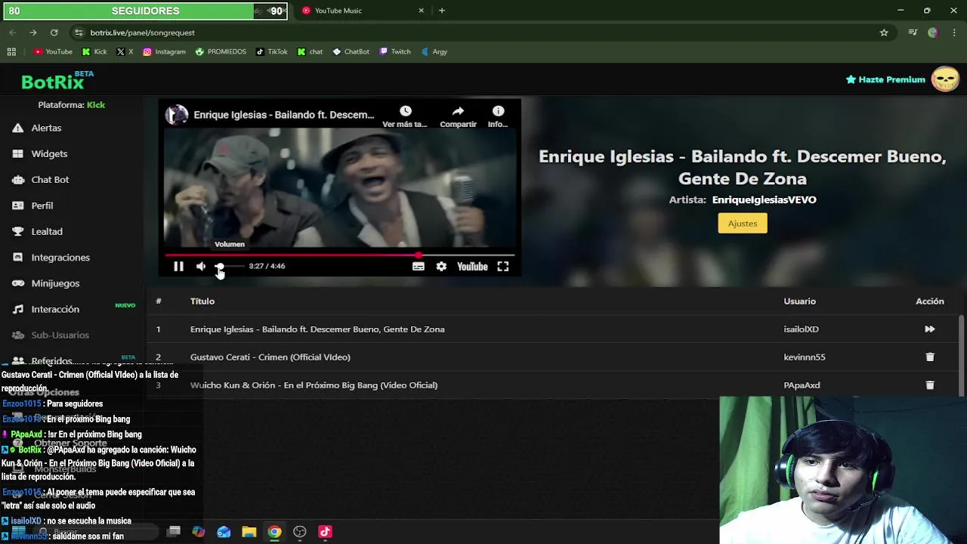Image resolution: width=967 pixels, height=544 pixels.
Task: Click the video title in the player
Action: 284,115
